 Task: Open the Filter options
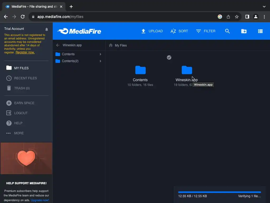coord(206,31)
